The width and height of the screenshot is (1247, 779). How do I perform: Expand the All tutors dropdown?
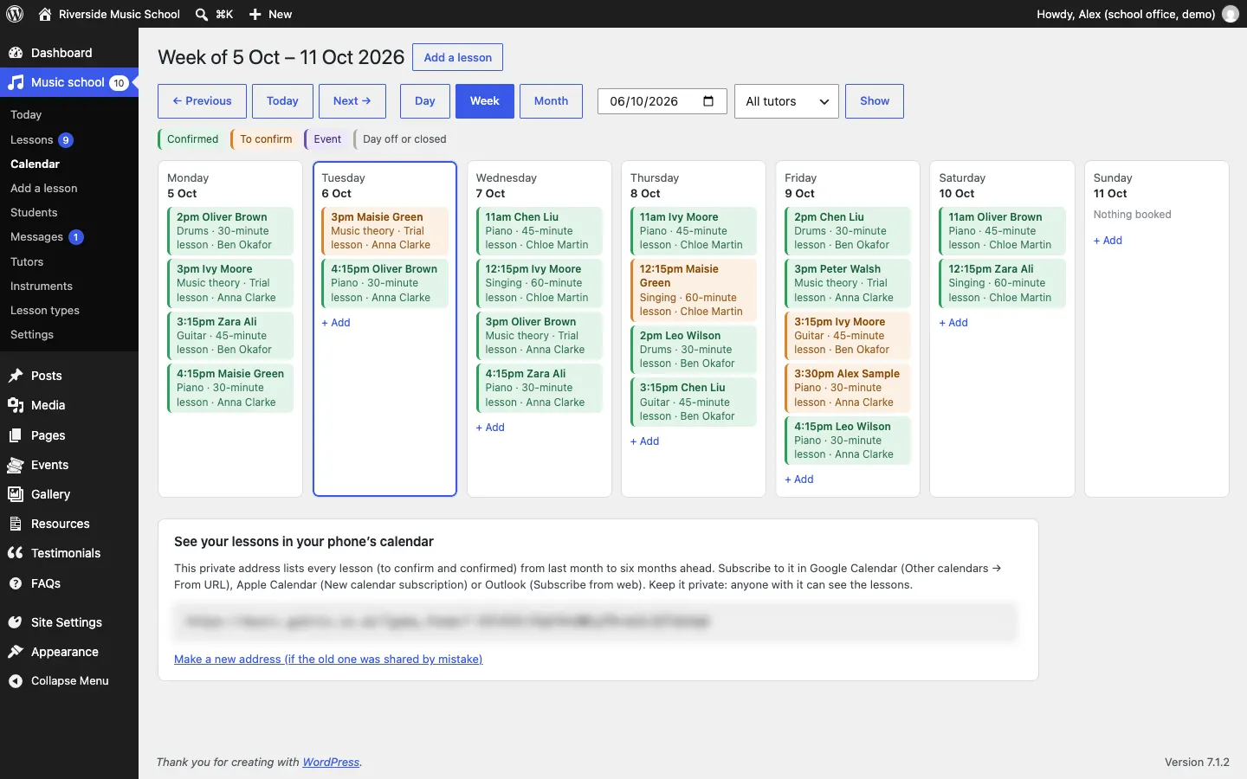click(786, 101)
